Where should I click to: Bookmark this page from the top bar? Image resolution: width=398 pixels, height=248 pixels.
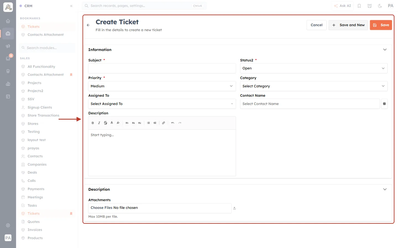pyautogui.click(x=359, y=6)
